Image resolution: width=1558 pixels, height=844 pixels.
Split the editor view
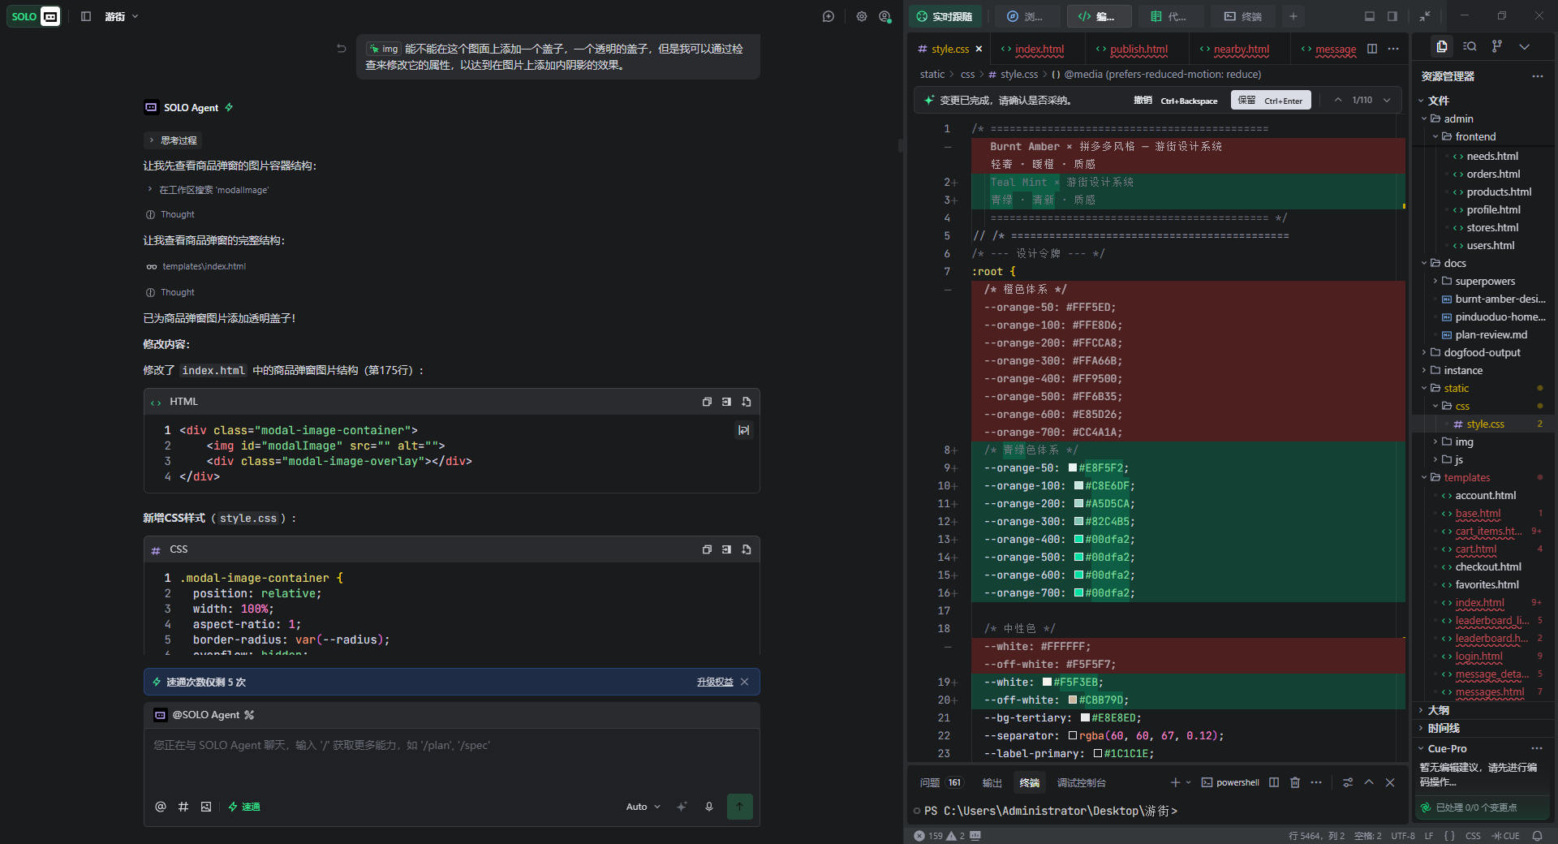1372,49
